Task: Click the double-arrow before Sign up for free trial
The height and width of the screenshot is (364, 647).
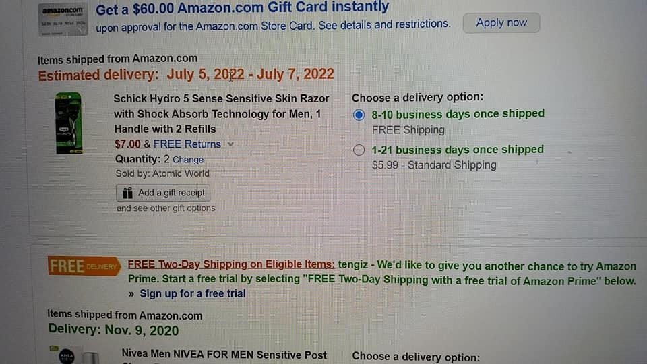Action: pos(131,294)
